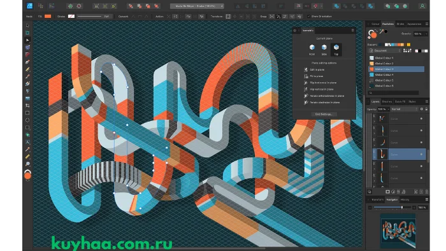This screenshot has width=446, height=251.
Task: Click the Move to Front arrange icon
Action: click(156, 6)
